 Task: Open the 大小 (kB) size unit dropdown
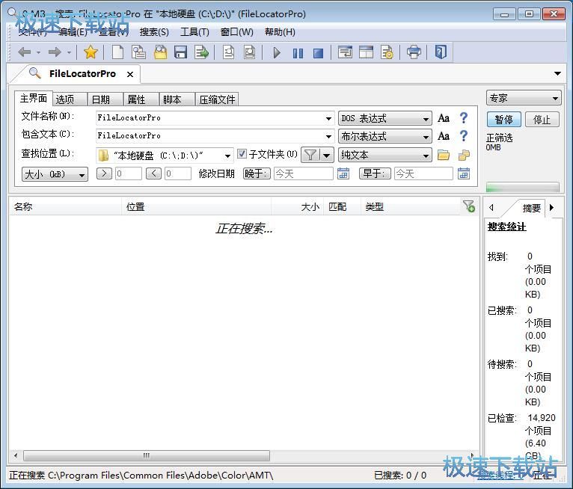[55, 174]
